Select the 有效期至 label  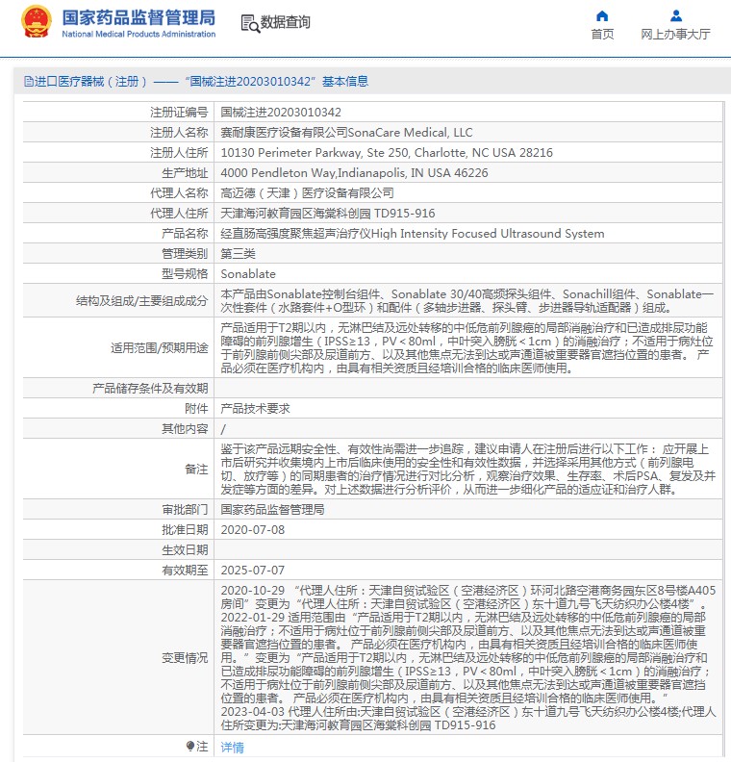(x=185, y=570)
